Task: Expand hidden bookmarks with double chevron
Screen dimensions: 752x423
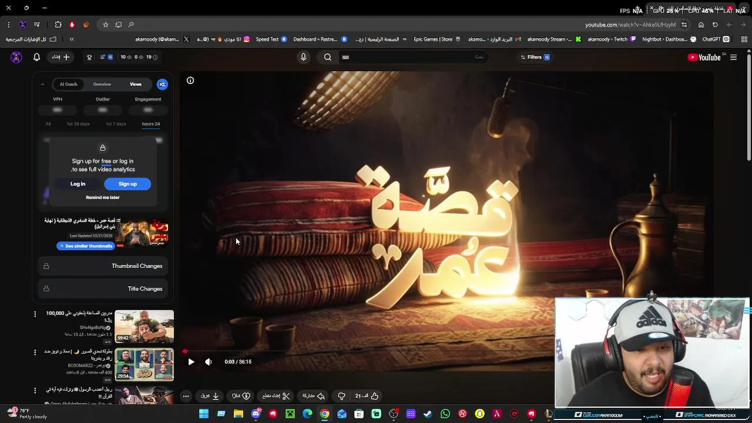Action: [72, 39]
